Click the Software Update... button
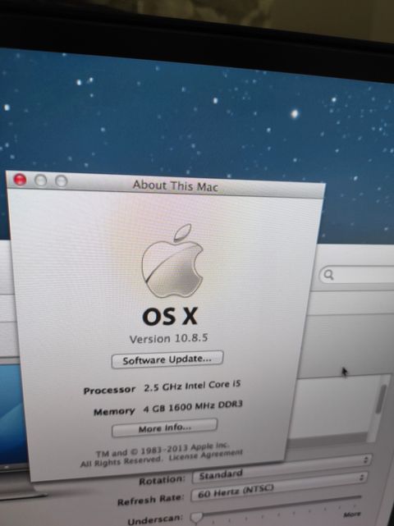The width and height of the screenshot is (394, 526). pyautogui.click(x=167, y=359)
